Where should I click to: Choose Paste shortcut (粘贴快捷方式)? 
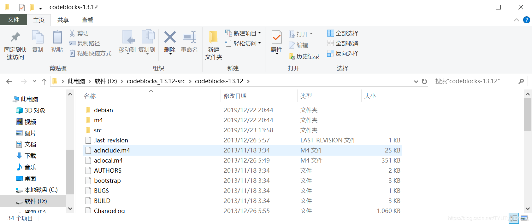pyautogui.click(x=91, y=53)
